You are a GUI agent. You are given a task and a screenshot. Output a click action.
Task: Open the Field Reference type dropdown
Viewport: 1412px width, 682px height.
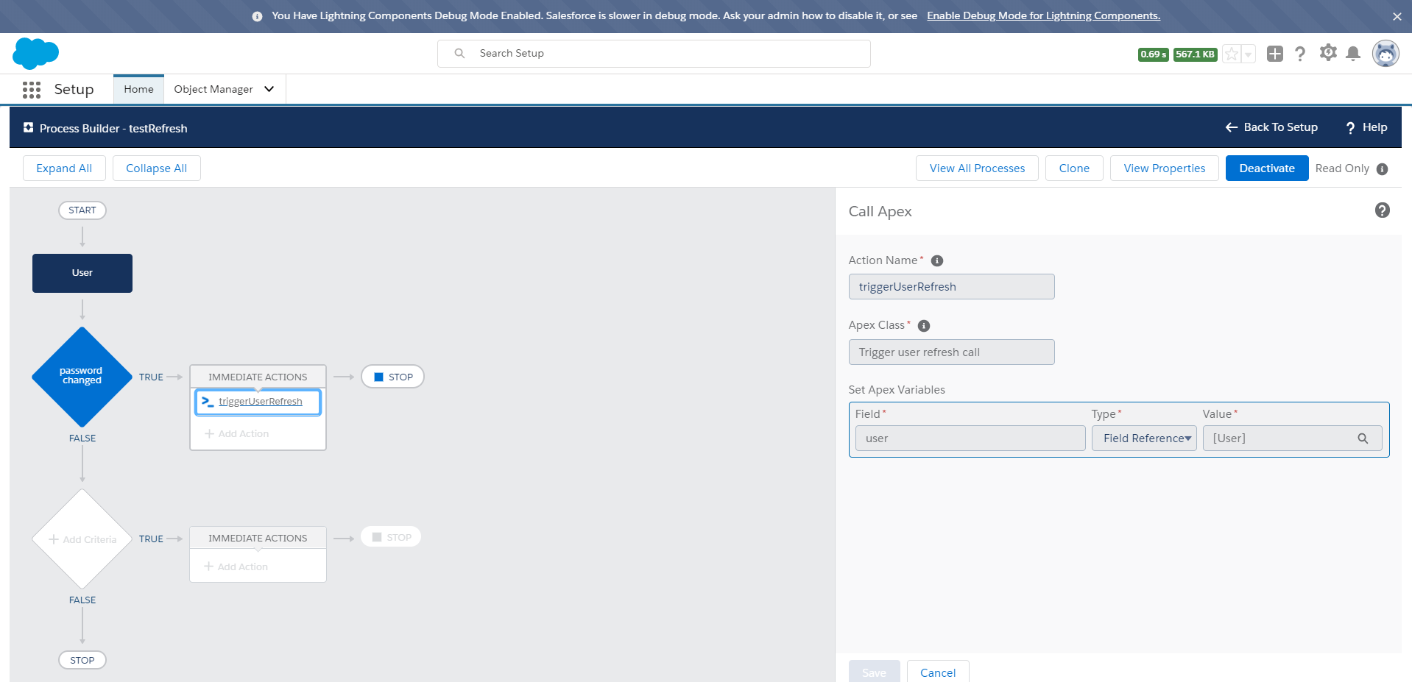(x=1144, y=438)
